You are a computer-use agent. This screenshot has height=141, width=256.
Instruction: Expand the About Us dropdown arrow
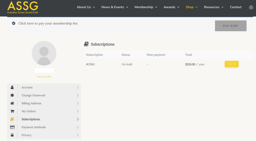pyautogui.click(x=94, y=7)
